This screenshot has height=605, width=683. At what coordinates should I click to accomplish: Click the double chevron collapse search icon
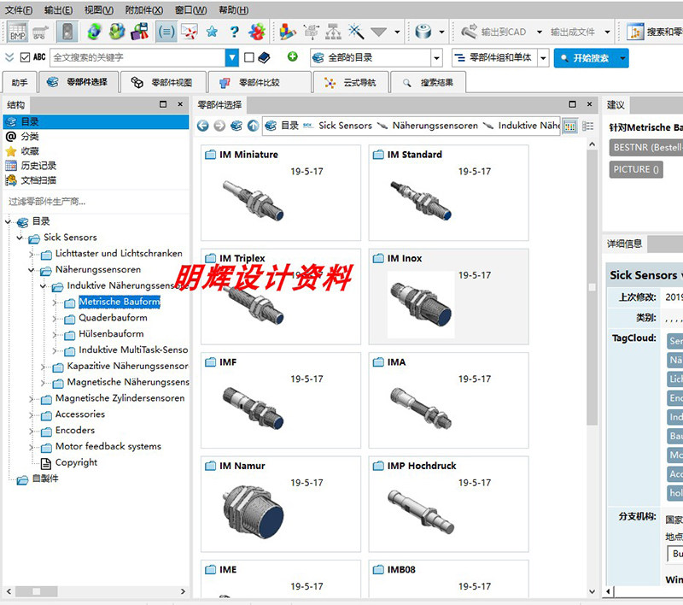coord(9,57)
